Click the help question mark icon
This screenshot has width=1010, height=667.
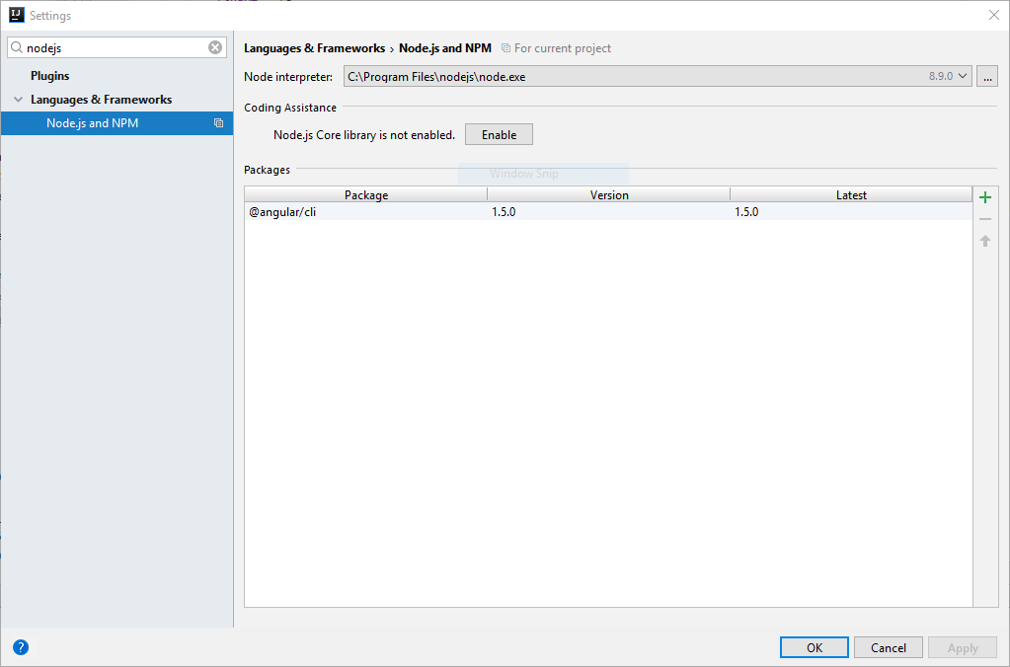[x=21, y=647]
